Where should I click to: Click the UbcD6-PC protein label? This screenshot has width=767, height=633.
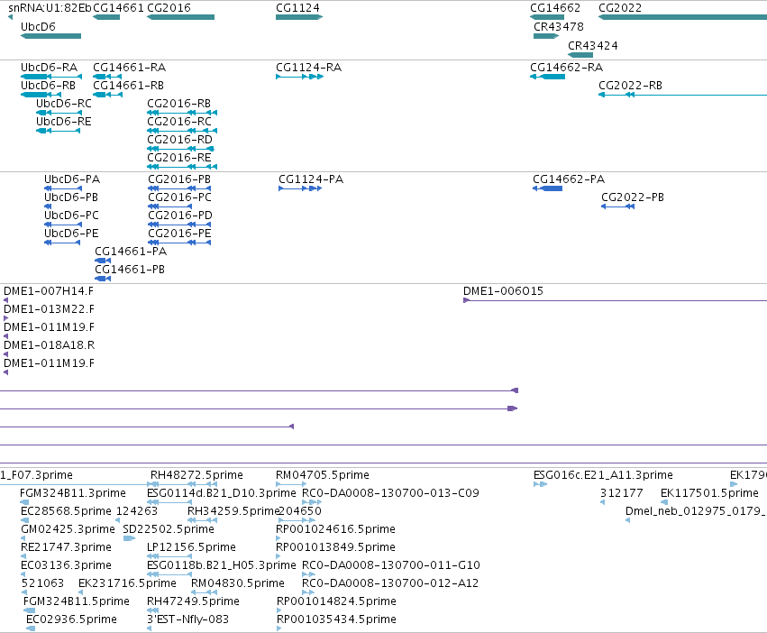tap(71, 216)
